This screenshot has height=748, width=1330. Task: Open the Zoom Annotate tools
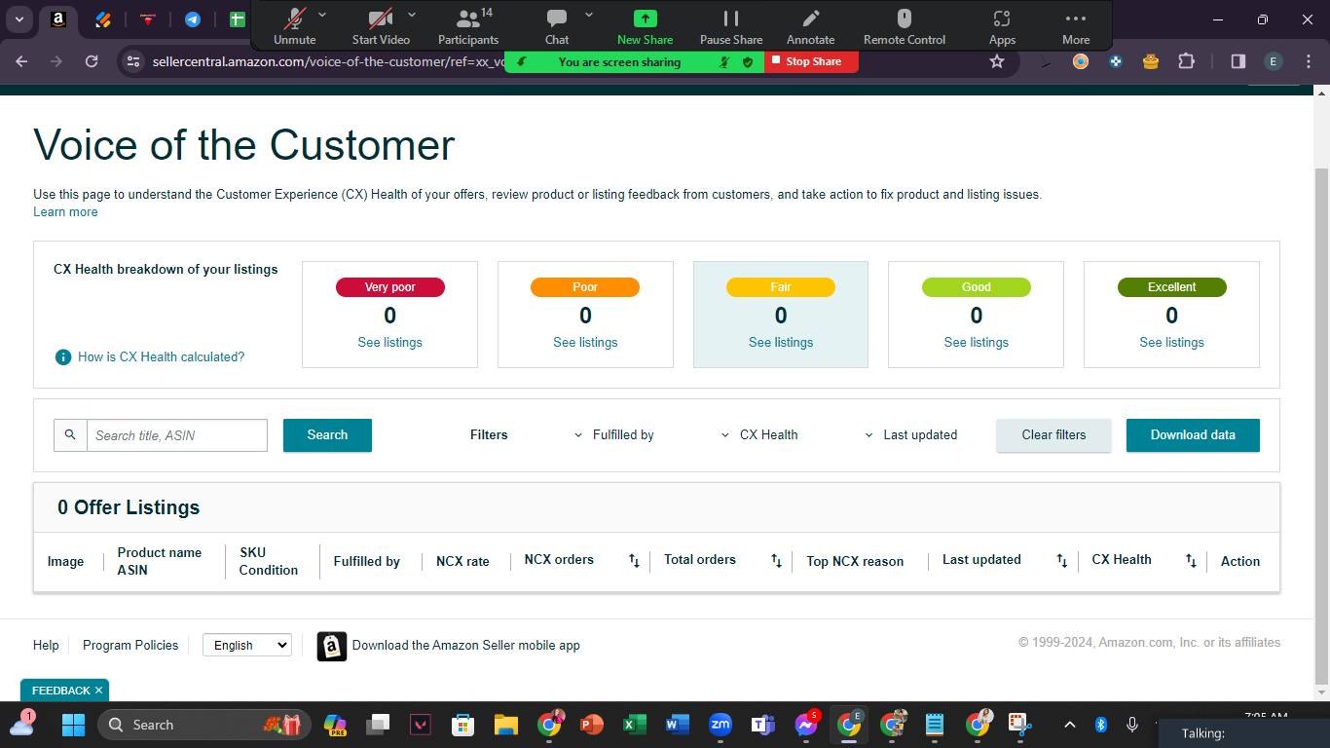811,26
